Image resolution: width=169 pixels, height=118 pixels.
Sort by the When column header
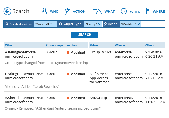point(154,45)
